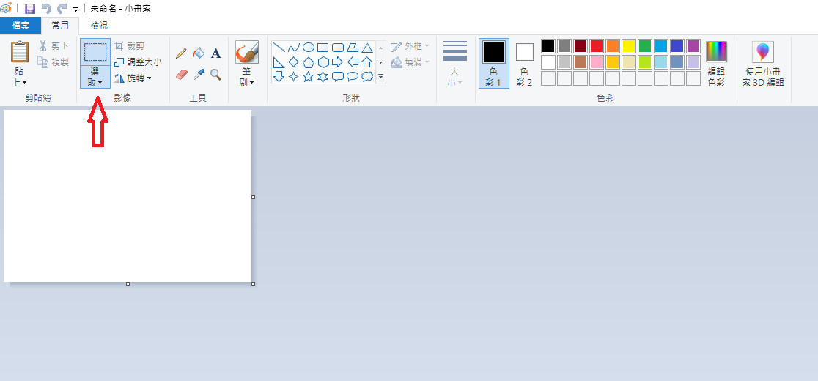Expand the 旋轉 rotate dropdown

click(133, 78)
